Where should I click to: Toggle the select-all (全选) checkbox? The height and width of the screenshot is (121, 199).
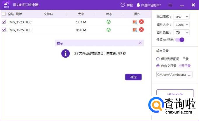coord(4,14)
